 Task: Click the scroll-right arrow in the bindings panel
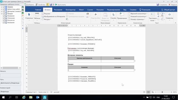click(20, 68)
